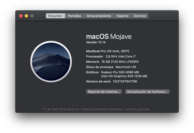This screenshot has height=133, width=194.
Task: Switch to the Resumen tab
Action: 55,16
